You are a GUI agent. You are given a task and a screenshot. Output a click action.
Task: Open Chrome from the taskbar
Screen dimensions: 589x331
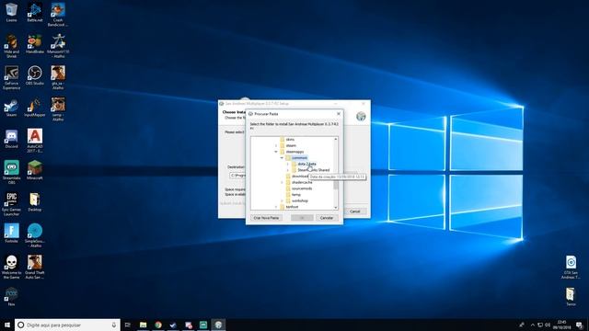click(158, 325)
